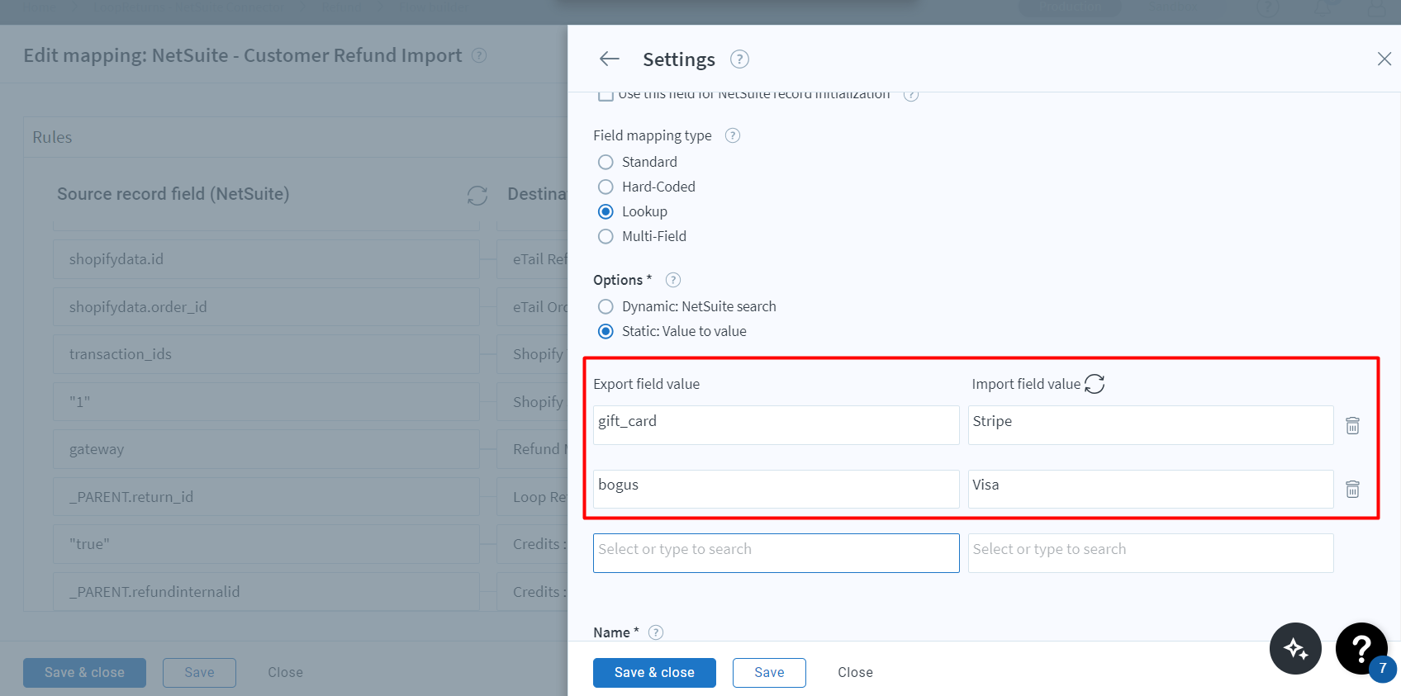
Task: Choose Dynamic: NetSuite search option
Action: 606,306
